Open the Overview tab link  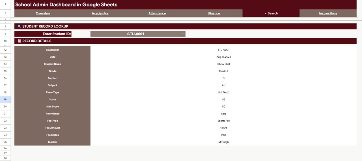43,13
